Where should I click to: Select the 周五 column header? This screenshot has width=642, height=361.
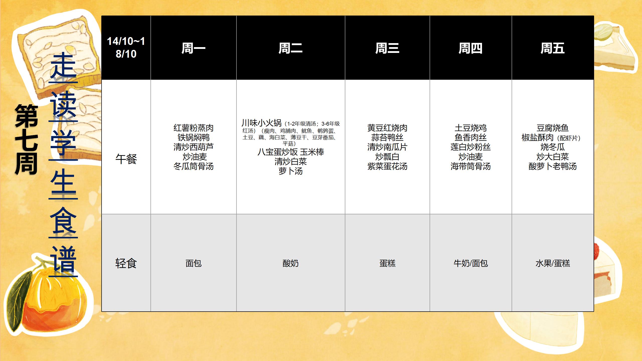[552, 48]
